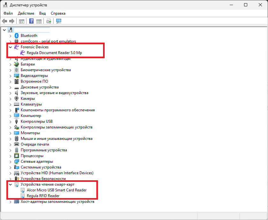Click the Forward arrow toolbar icon

click(x=12, y=21)
